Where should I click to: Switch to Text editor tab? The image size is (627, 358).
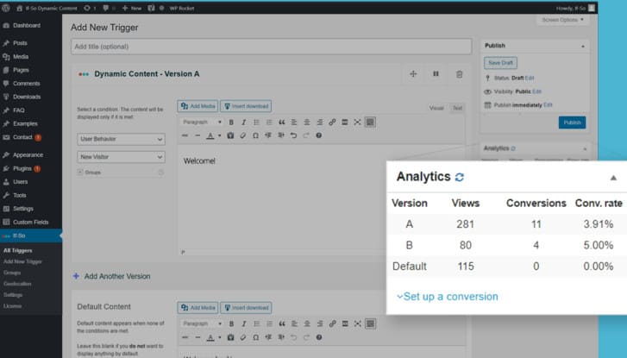pos(457,108)
